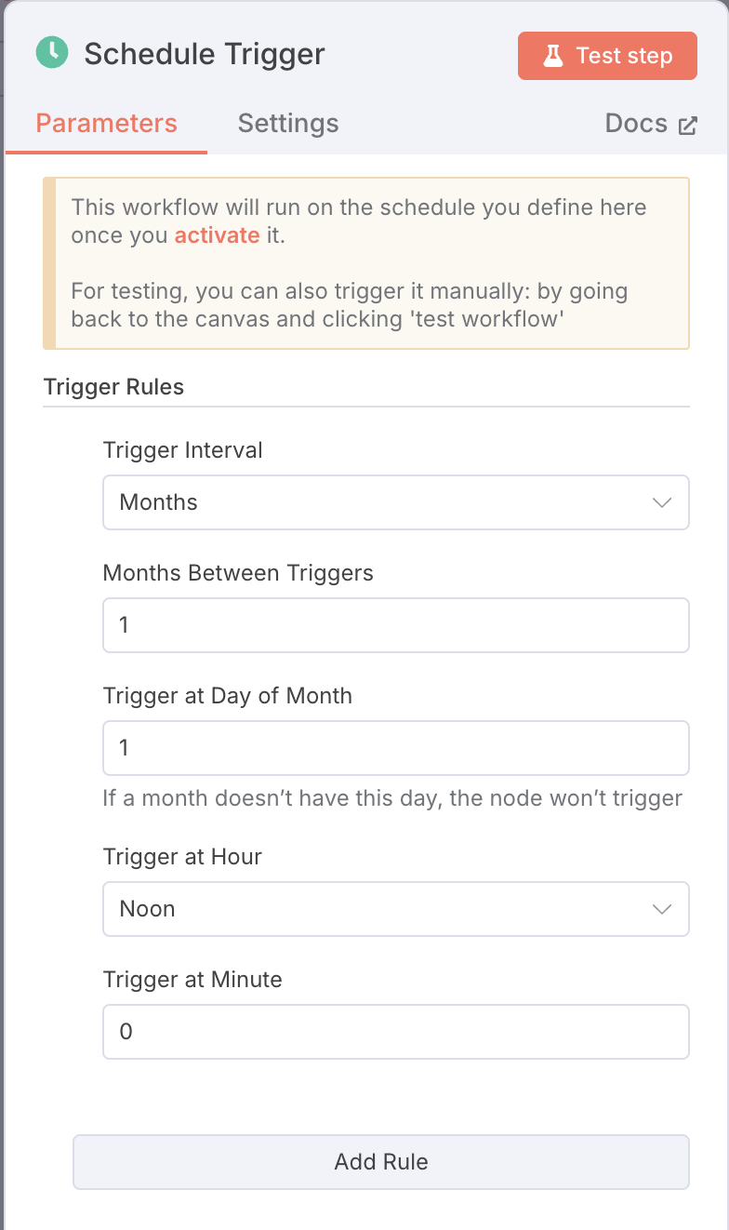Click the Add Rule button
Viewport: 729px width, 1230px height.
pos(381,1162)
